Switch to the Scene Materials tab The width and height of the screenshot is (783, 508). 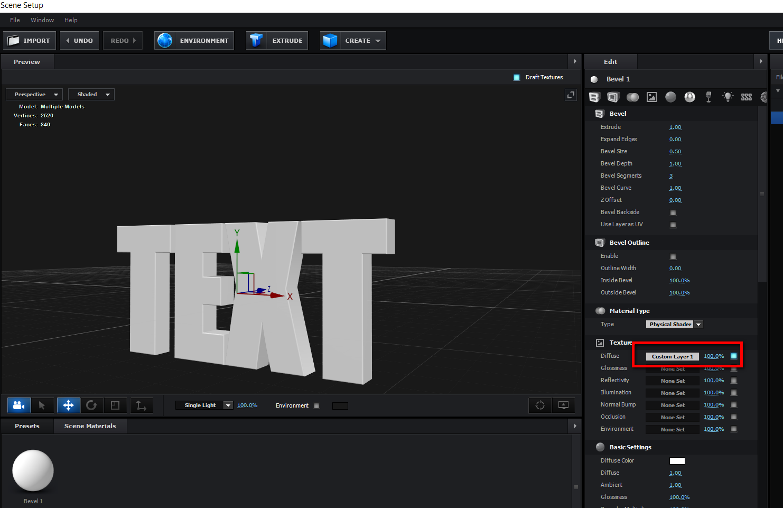coord(90,426)
